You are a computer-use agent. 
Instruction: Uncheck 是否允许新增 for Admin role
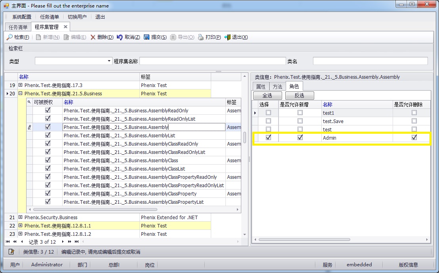(x=300, y=137)
